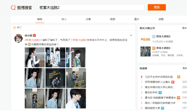The image size is (187, 111).
Task: Open 娱小猫 profile avatar
Action: click(18, 38)
